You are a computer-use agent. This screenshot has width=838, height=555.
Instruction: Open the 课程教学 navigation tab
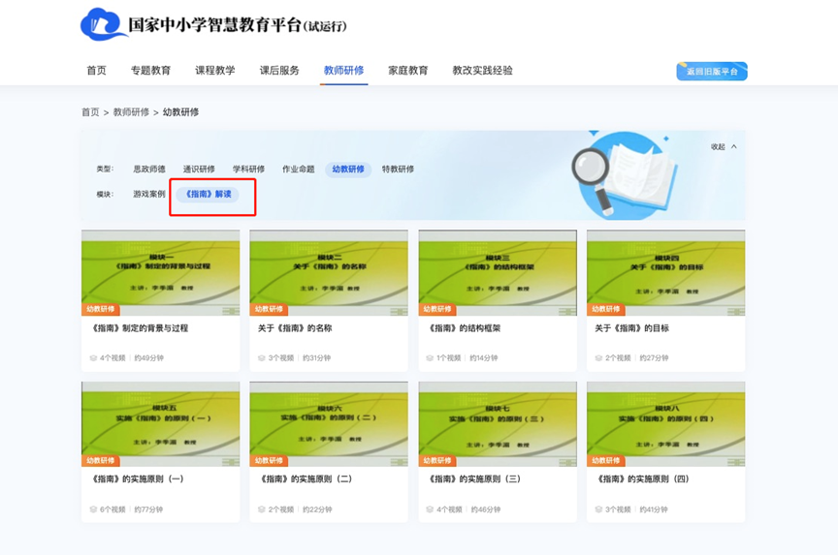coord(215,71)
